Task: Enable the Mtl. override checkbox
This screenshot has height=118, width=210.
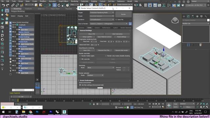Action: pos(80,59)
